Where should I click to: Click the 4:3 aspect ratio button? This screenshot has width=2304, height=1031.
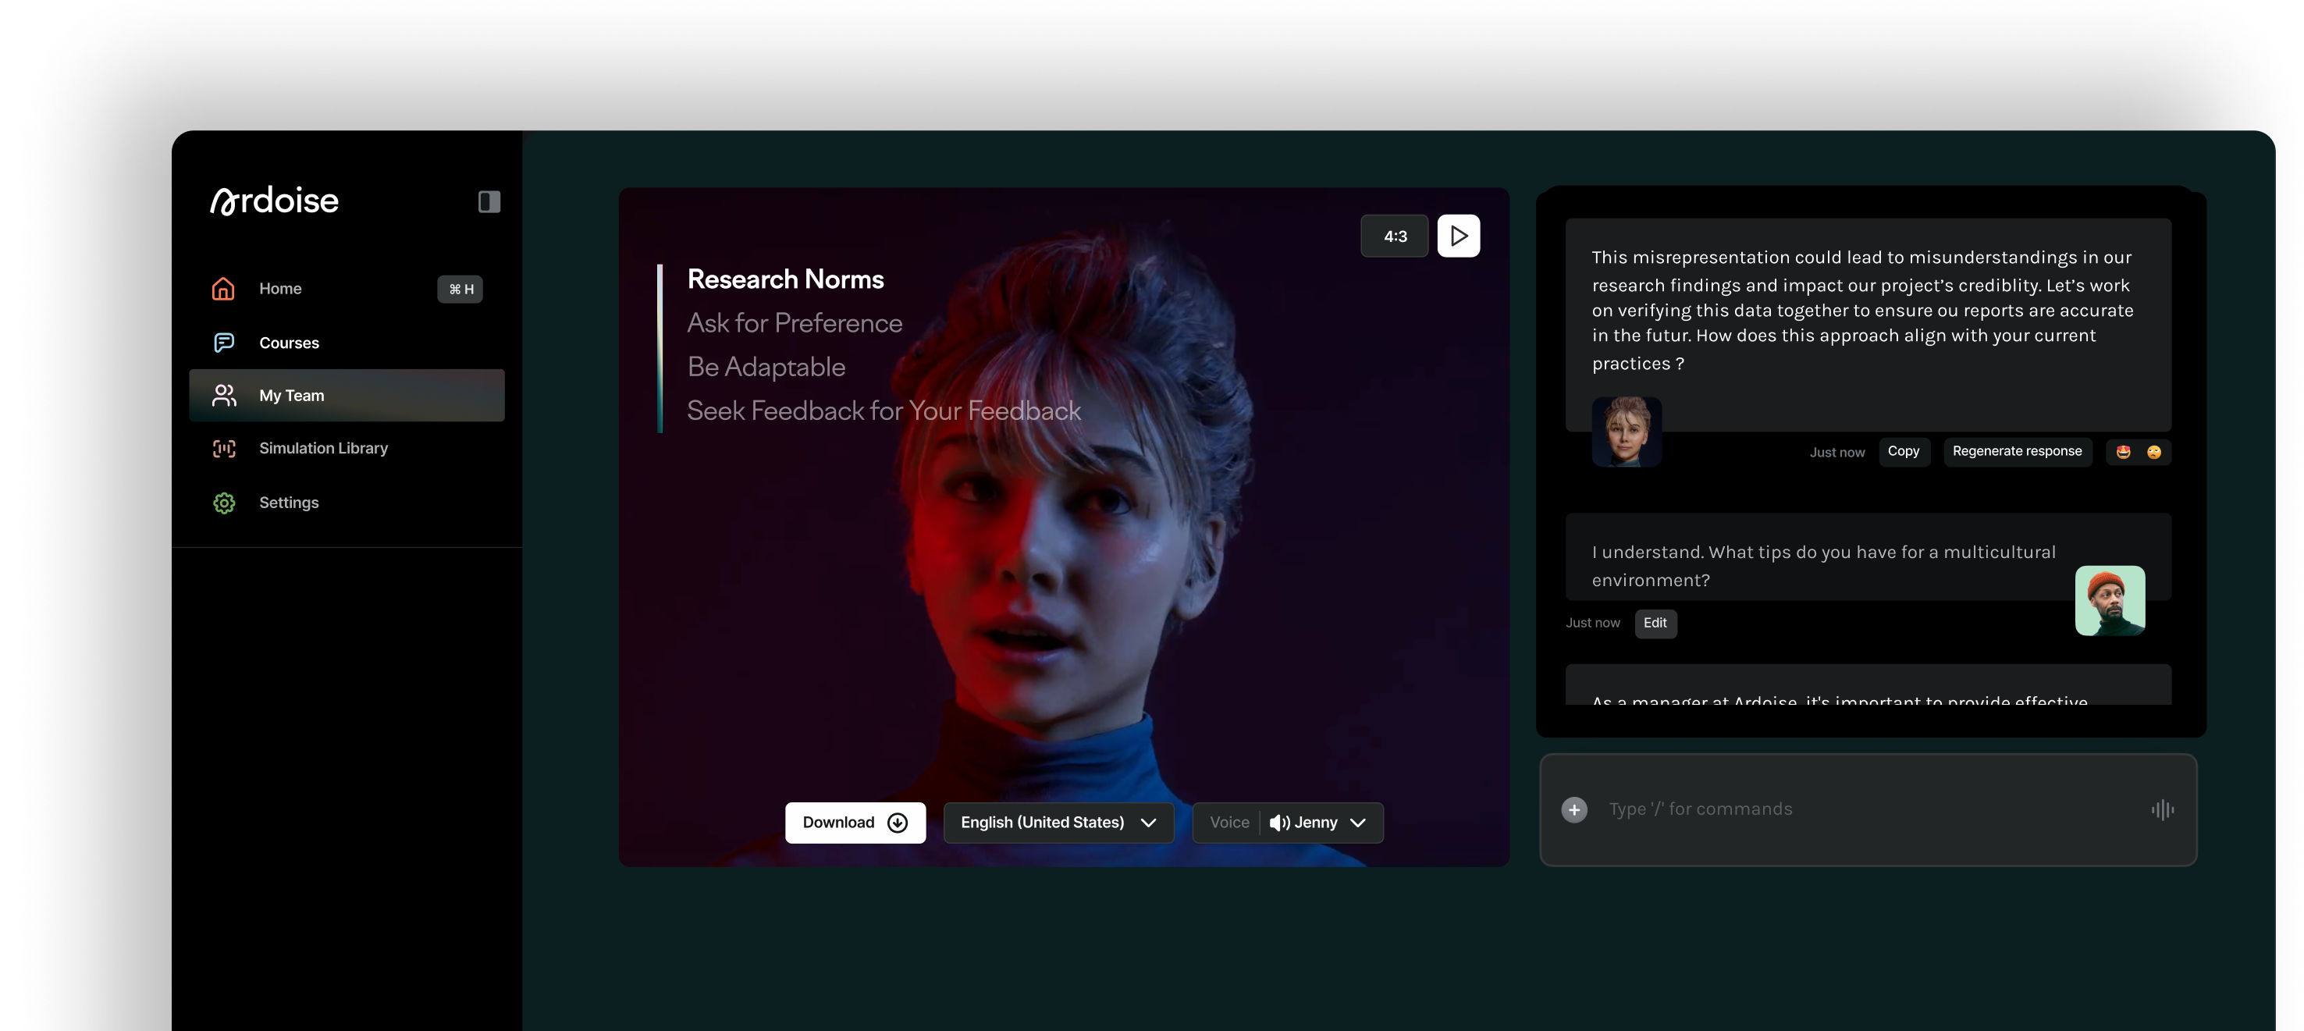click(1395, 236)
